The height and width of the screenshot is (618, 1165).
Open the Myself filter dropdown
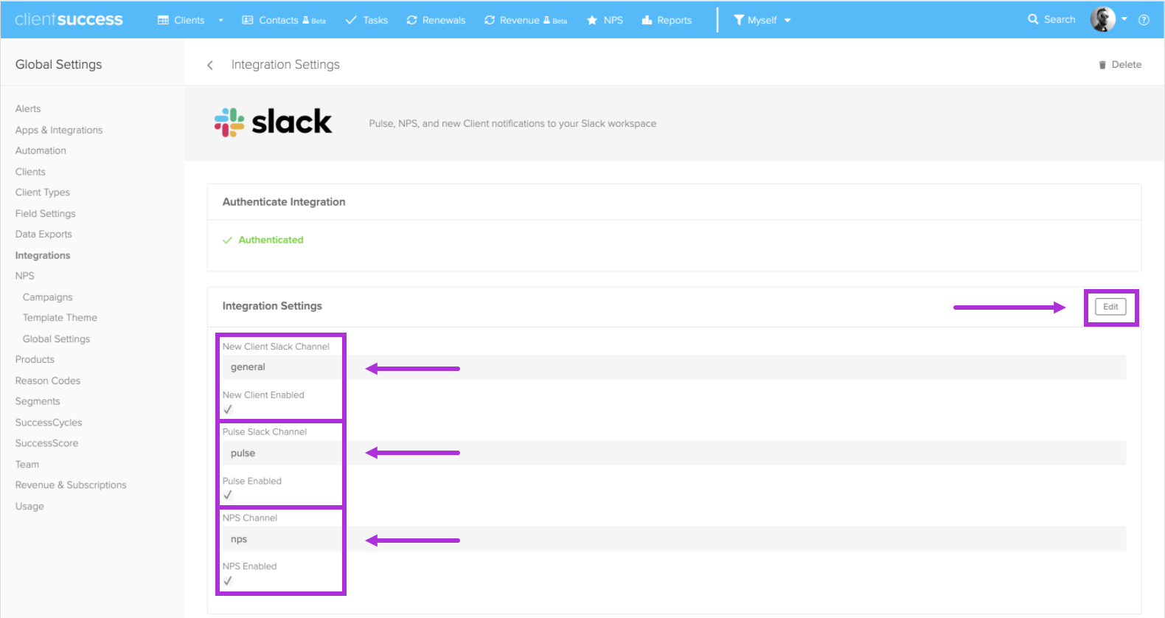tap(762, 20)
